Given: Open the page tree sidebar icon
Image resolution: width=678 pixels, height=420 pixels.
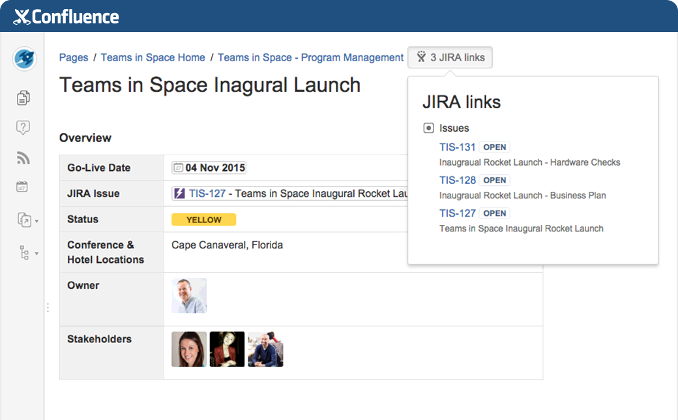Looking at the screenshot, I should pyautogui.click(x=25, y=252).
